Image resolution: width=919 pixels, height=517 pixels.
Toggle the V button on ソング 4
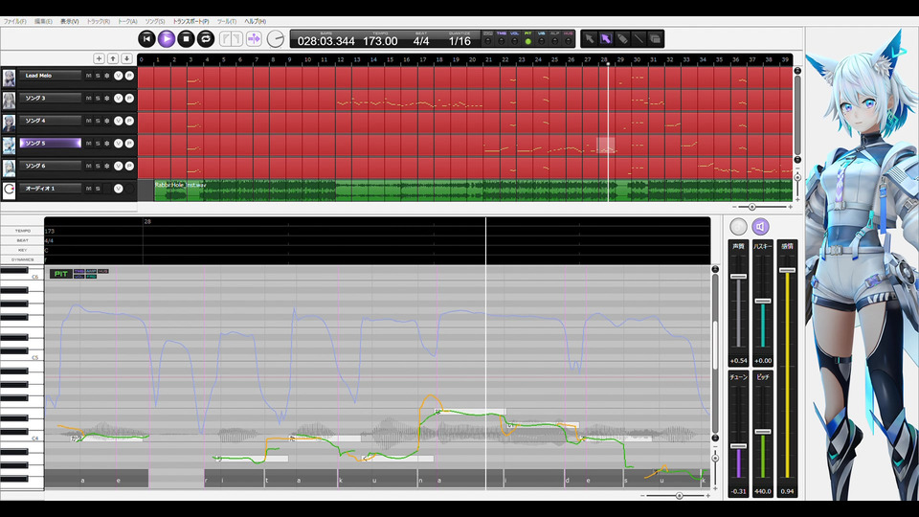pos(119,121)
